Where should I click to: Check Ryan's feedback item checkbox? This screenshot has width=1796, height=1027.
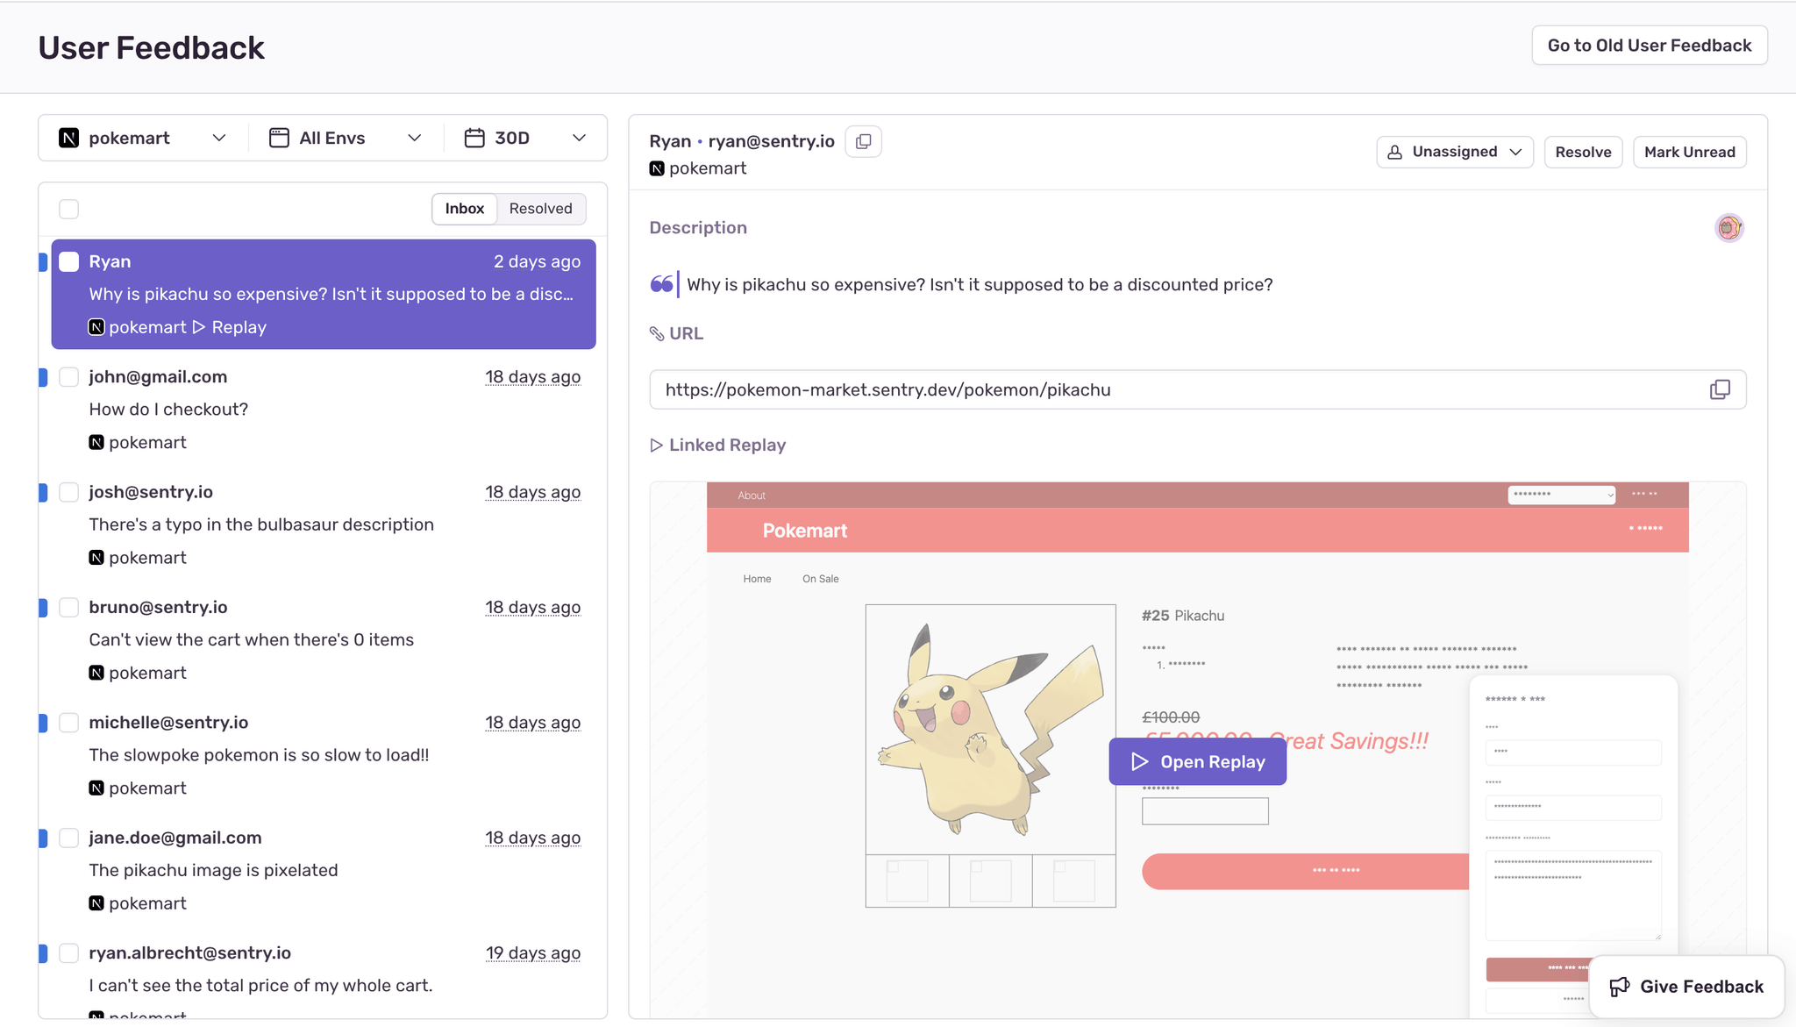pyautogui.click(x=68, y=260)
